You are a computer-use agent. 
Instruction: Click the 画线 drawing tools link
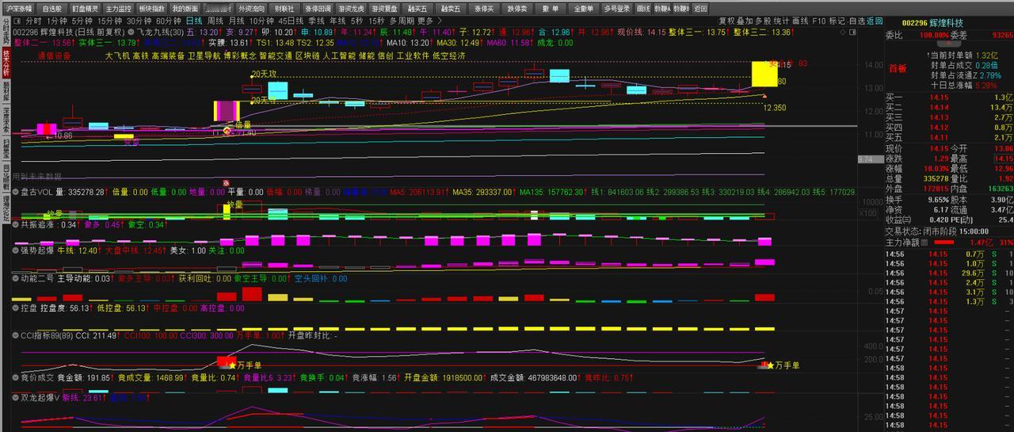pos(800,21)
